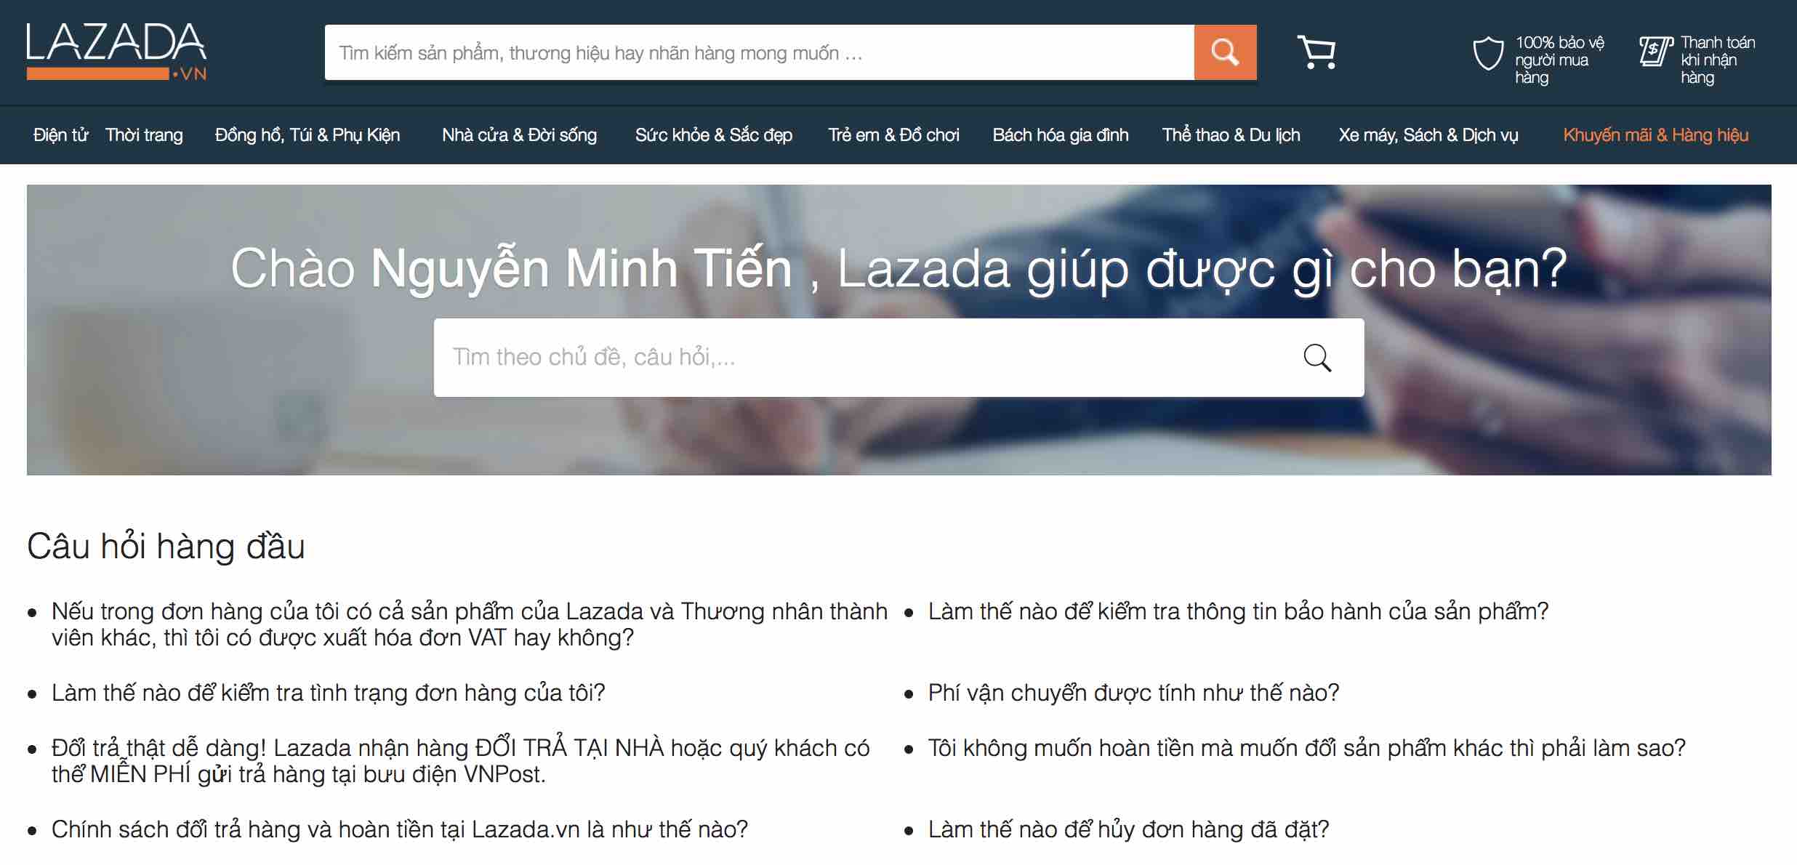Open 'Phí vận chuyển được tính' question

pyautogui.click(x=1133, y=693)
